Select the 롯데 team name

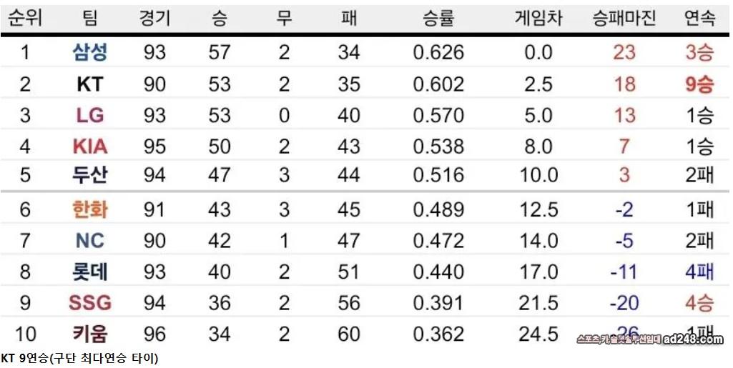tap(90, 272)
